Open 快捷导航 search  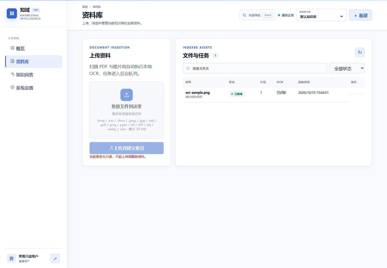click(257, 15)
